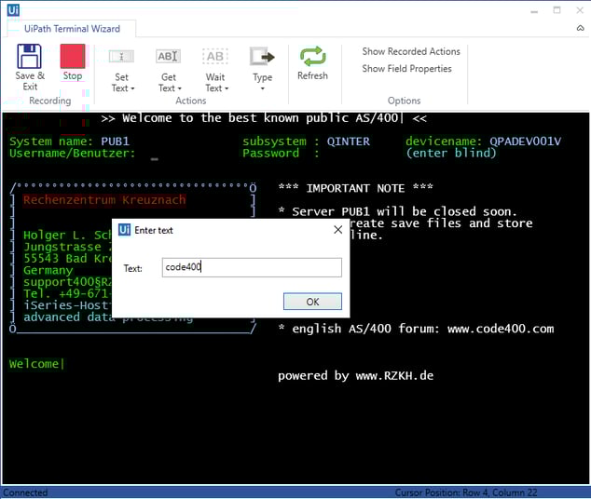Screen dimensions: 591x499
Task: Close the Terminal Wizard window
Action: [x=580, y=10]
